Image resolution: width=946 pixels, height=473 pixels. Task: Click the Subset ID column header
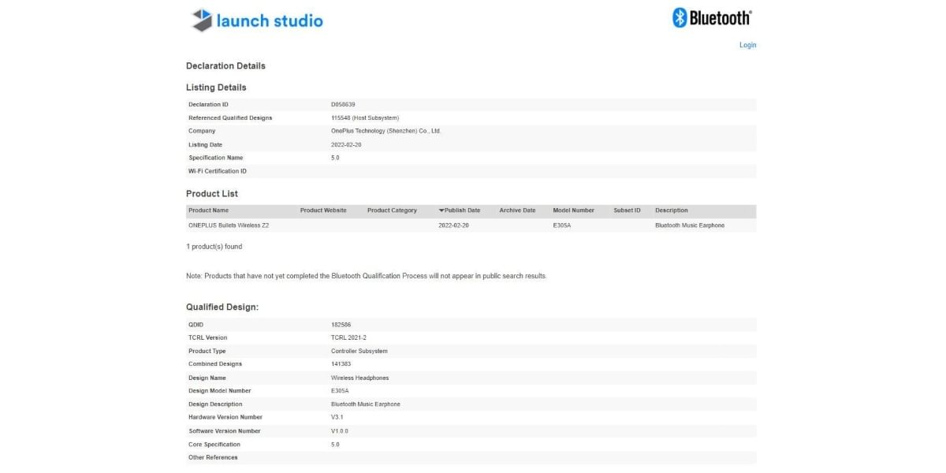click(x=628, y=210)
